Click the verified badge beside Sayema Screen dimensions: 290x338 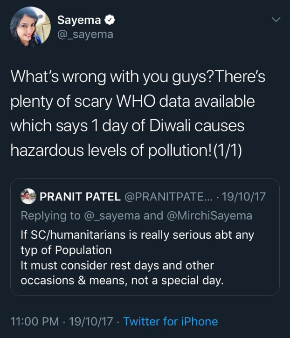point(110,20)
